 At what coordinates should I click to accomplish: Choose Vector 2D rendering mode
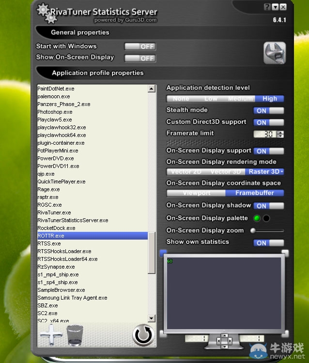(186, 172)
